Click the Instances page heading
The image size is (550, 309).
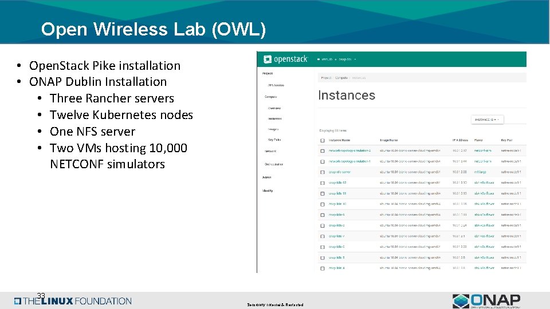[x=347, y=96]
